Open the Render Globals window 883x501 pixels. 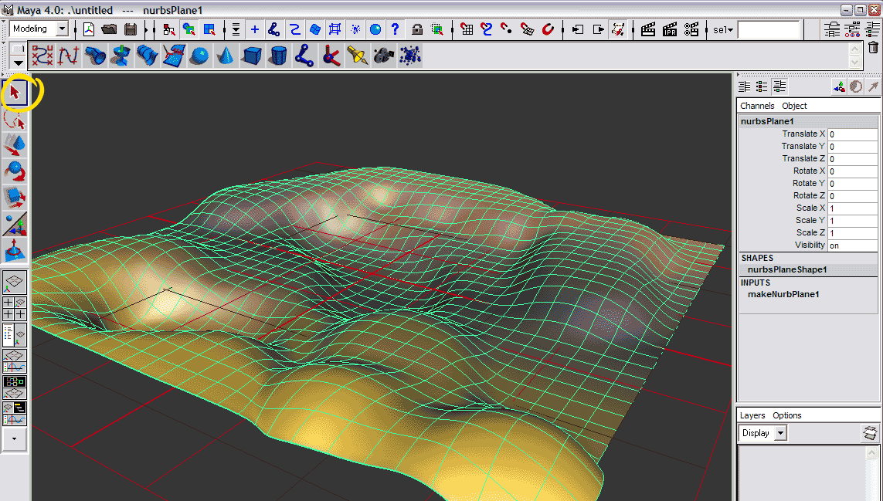(691, 29)
